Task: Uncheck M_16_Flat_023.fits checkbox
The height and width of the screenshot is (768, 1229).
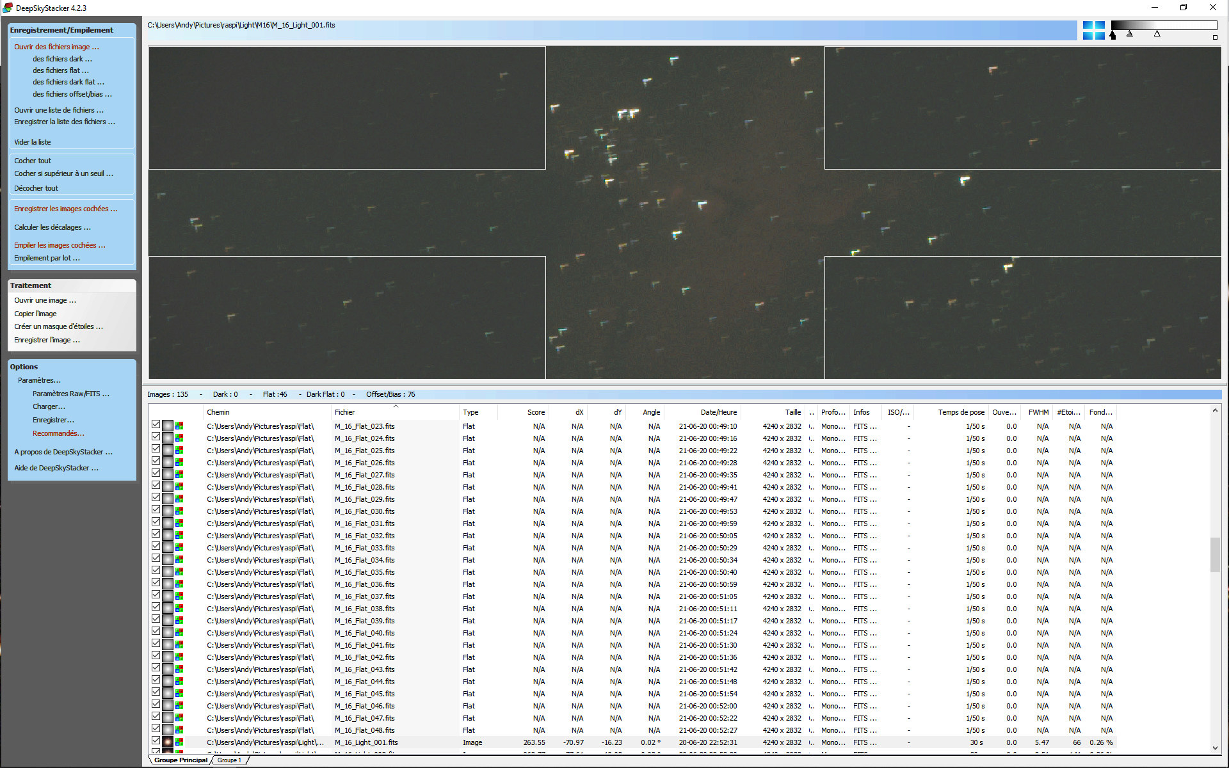Action: [x=156, y=424]
